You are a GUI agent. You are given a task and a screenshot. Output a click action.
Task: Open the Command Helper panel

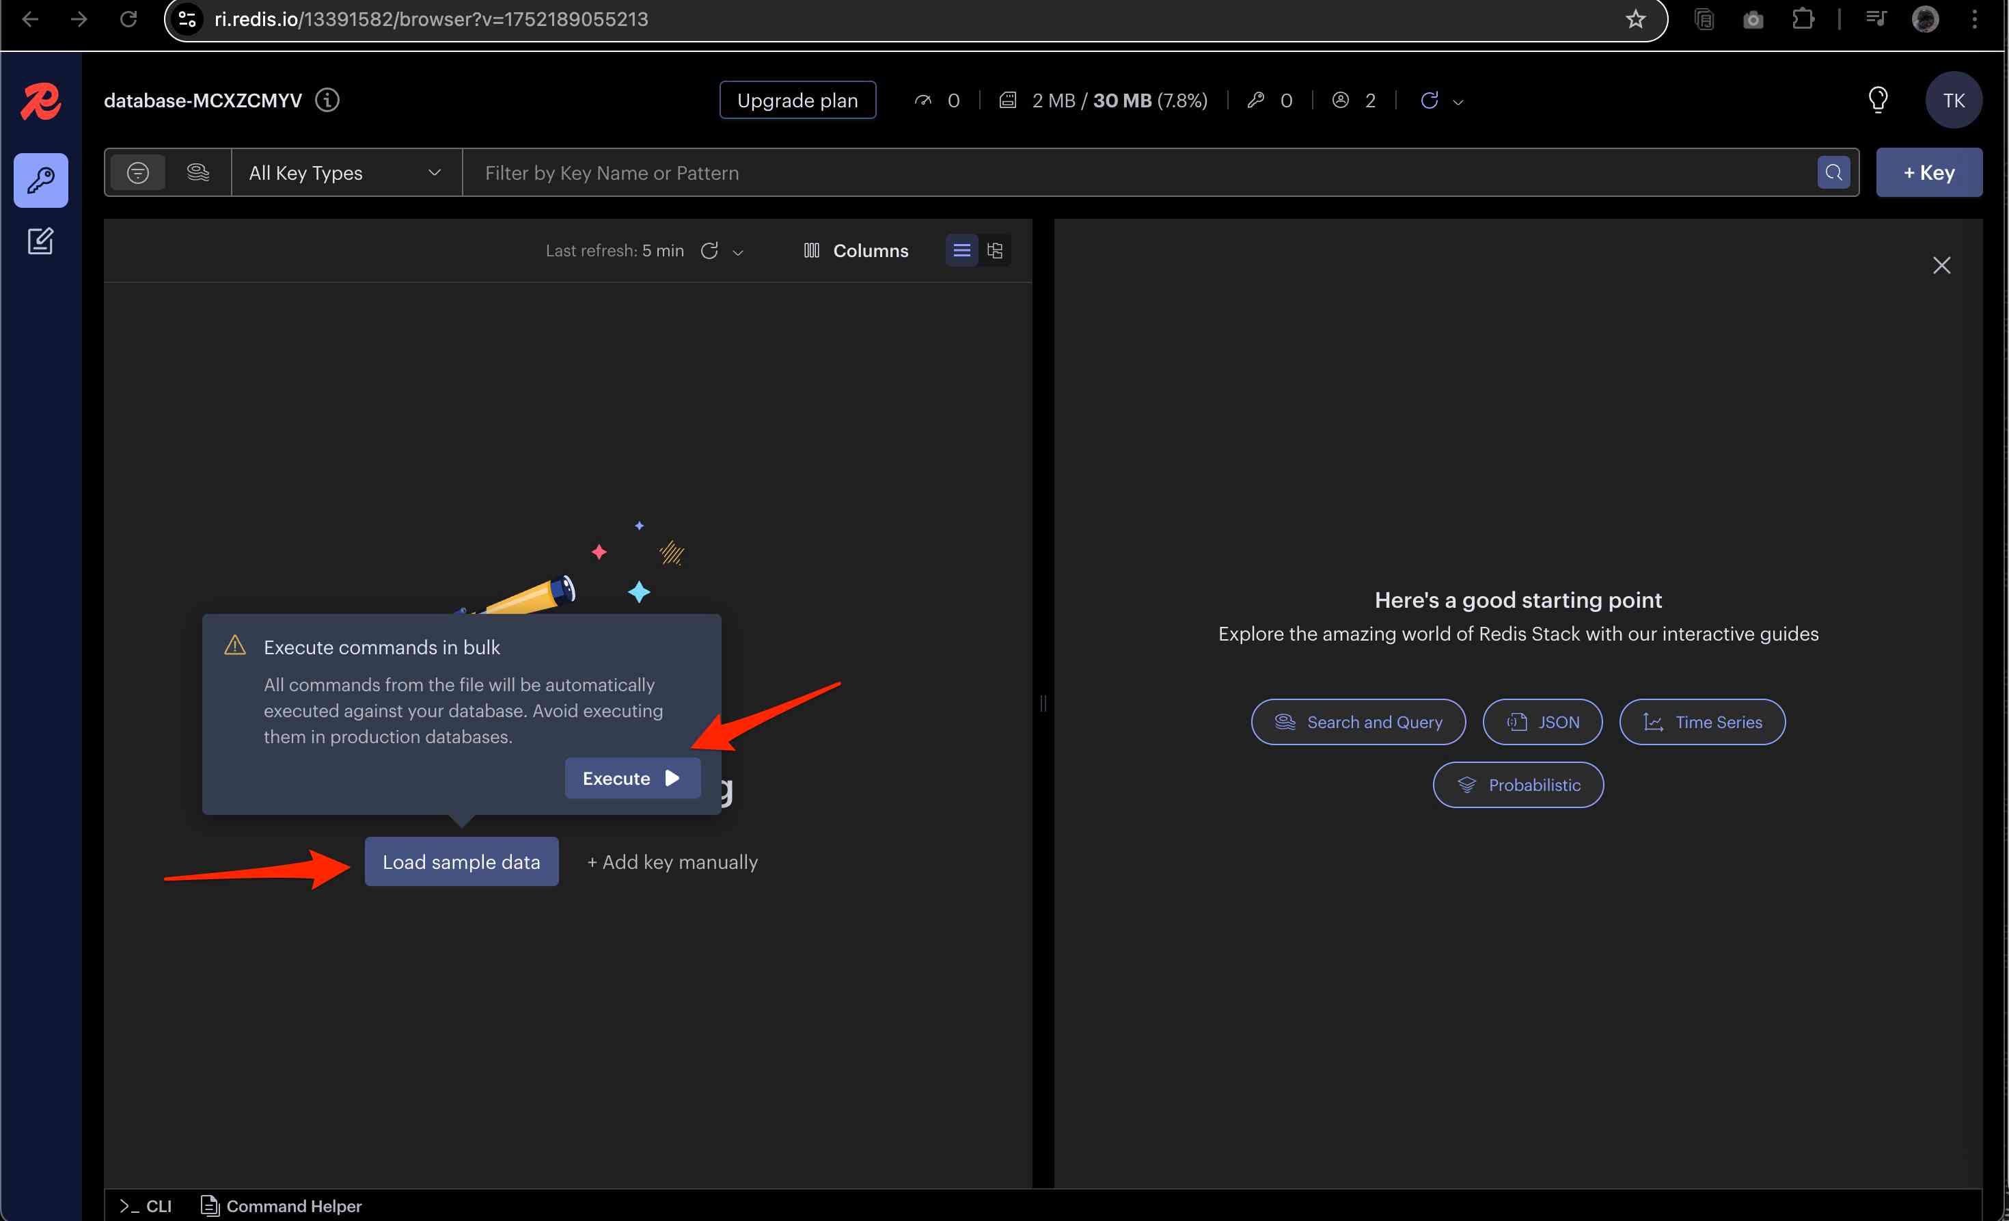282,1205
